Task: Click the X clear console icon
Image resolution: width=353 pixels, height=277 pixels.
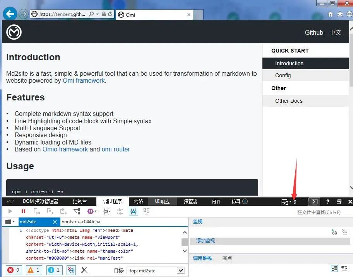Action: point(84,270)
